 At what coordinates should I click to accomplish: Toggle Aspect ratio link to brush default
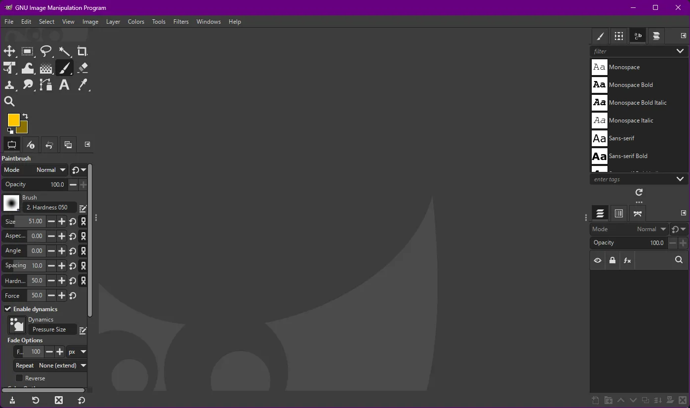[83, 237]
